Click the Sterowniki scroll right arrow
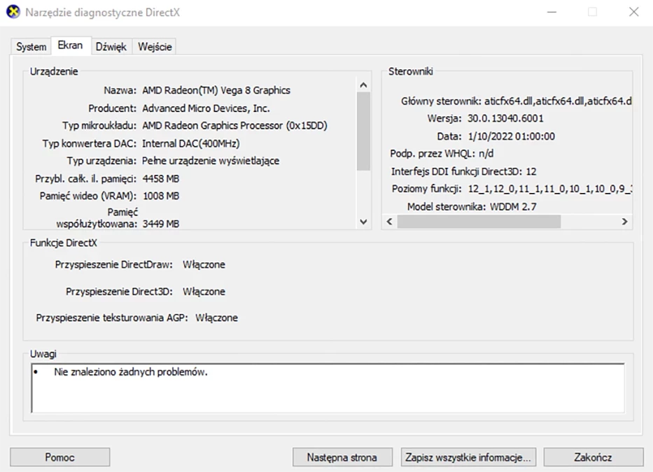Screen dimensions: 653x472 point(625,222)
